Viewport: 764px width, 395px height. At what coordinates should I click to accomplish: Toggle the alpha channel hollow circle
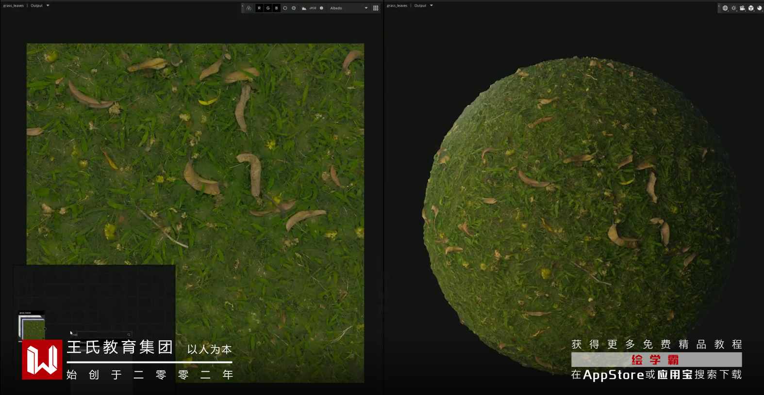285,8
